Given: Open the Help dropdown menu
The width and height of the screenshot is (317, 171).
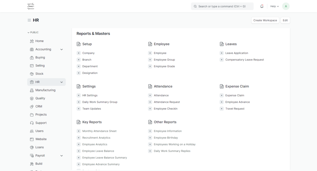Looking at the screenshot, I should pos(274,6).
